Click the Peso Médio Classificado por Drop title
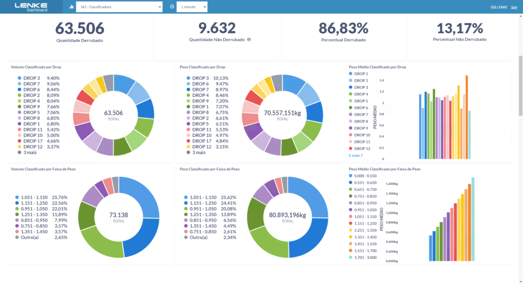The image size is (523, 294). click(x=377, y=67)
